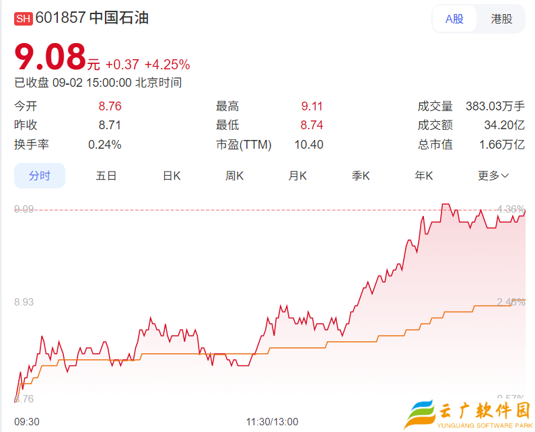
Task: Click the 成交量 label
Action: 435,106
